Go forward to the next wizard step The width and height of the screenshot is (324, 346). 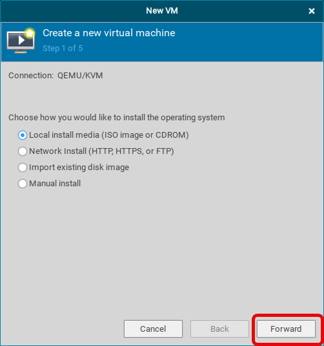[x=286, y=329]
